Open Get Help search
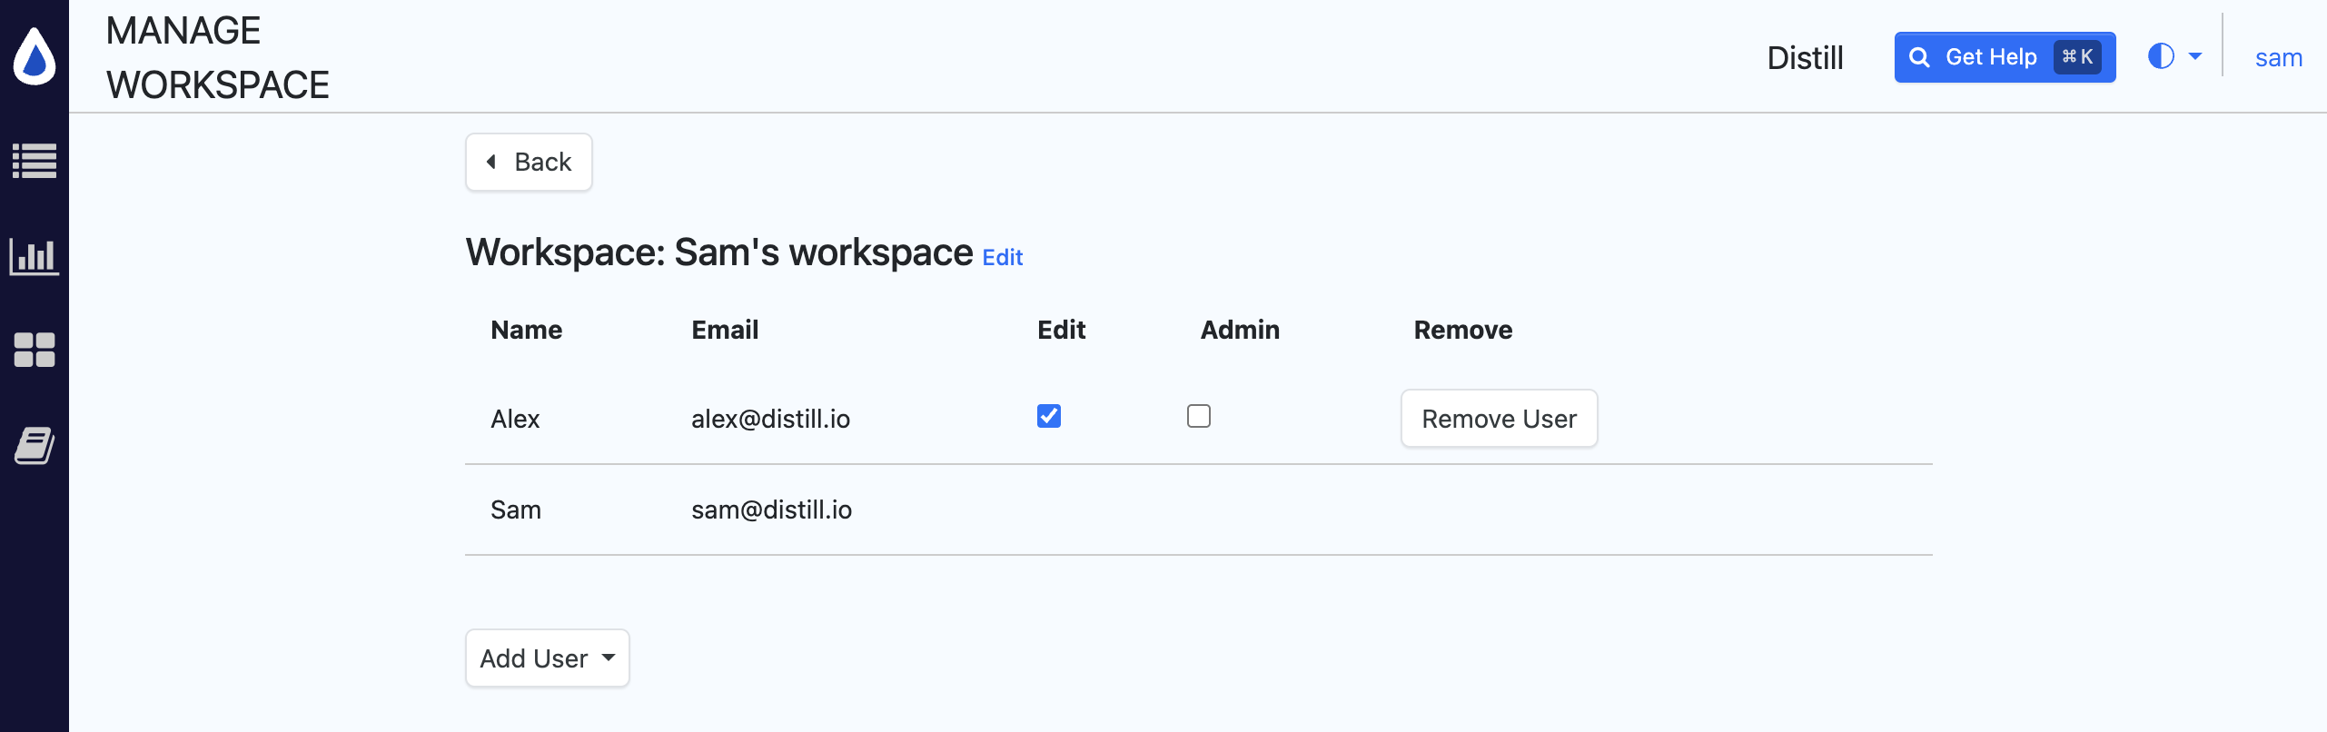2327x732 pixels. point(2005,57)
